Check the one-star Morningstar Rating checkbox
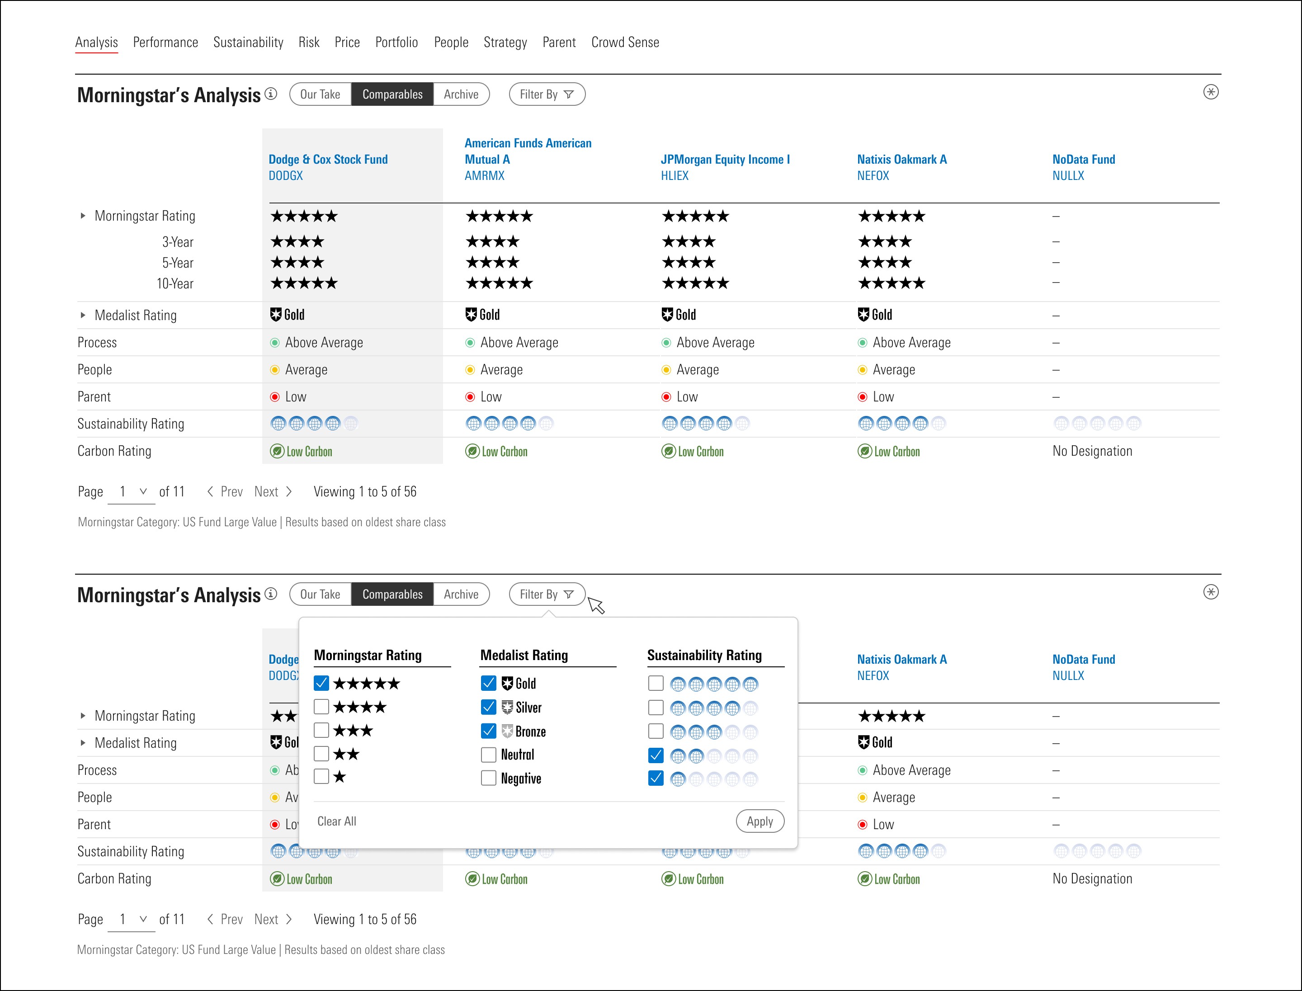Screen dimensions: 1302x991 click(321, 776)
